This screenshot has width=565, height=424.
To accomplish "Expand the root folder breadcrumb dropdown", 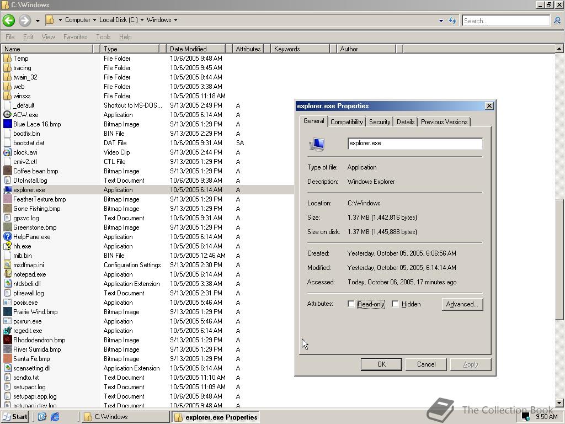I will 60,20.
